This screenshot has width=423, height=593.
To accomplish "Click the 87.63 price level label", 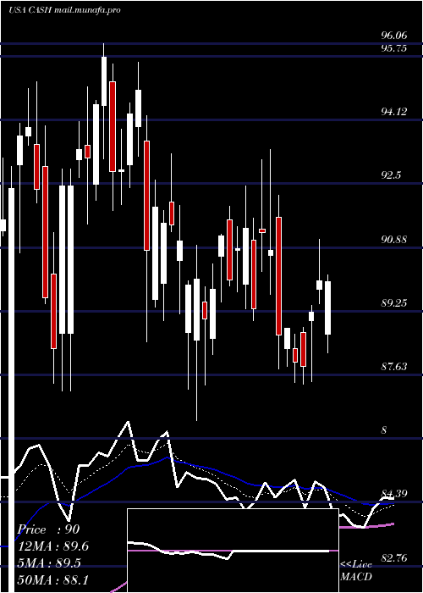I will click(394, 367).
